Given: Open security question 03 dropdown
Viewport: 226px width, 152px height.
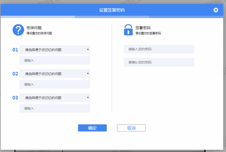Looking at the screenshot, I should [x=55, y=98].
